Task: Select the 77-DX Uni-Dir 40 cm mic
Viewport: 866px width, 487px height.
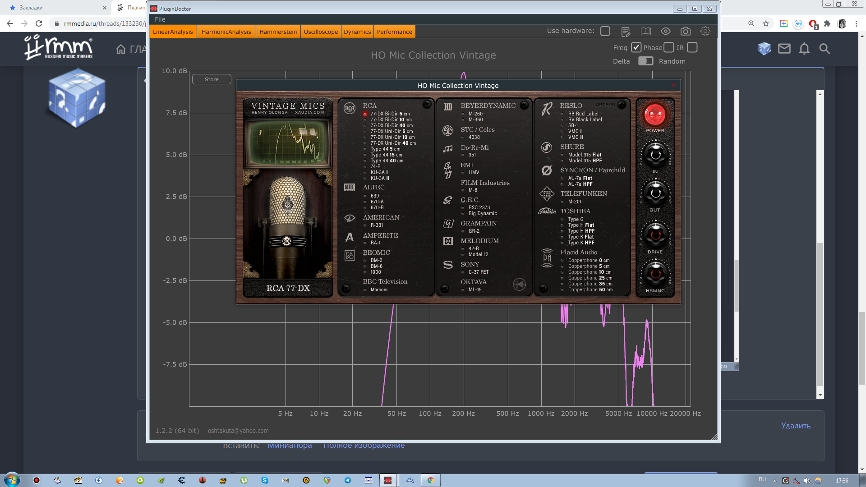Action: coord(393,143)
